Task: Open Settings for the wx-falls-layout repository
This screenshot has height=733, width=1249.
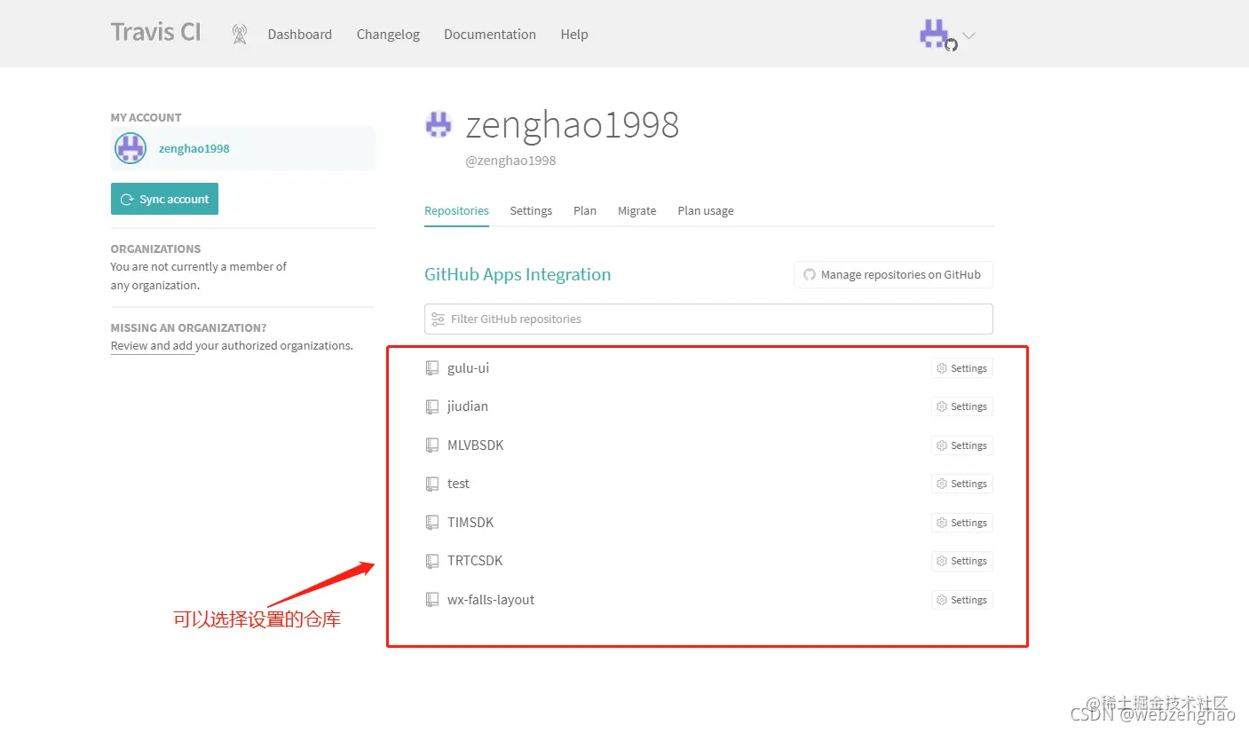Action: 962,600
